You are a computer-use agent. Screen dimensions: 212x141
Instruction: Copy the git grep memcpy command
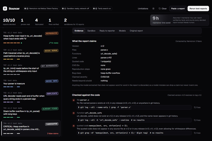(x=197, y=133)
